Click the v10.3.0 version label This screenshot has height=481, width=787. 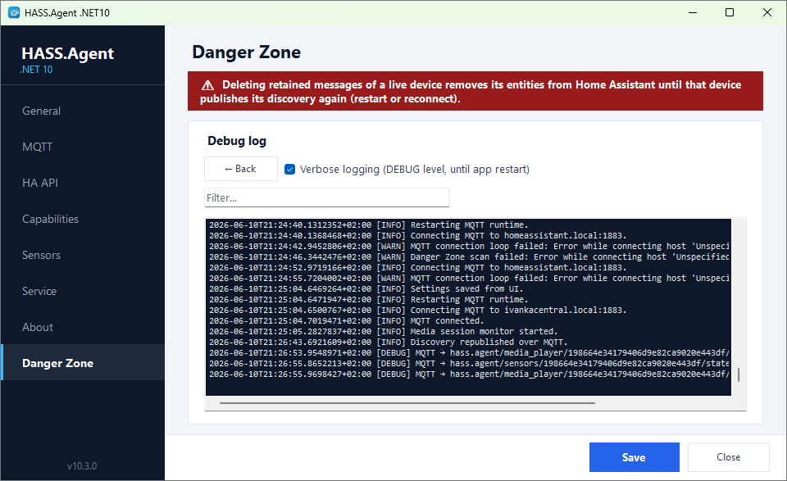[x=82, y=466]
